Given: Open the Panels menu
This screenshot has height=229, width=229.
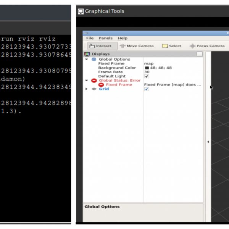Looking at the screenshot, I should [105, 38].
